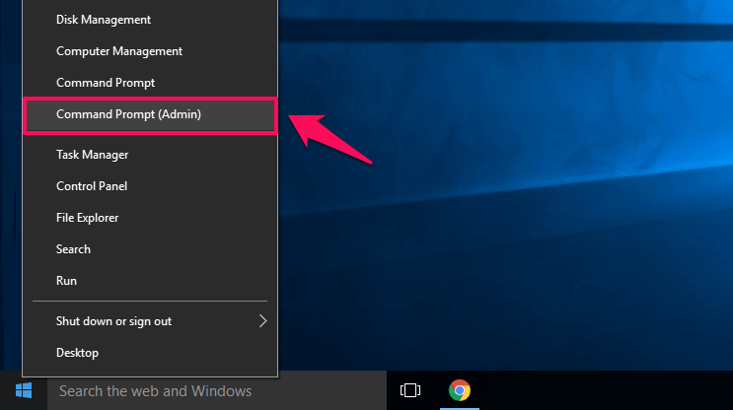Open Control Panel

tap(150, 186)
